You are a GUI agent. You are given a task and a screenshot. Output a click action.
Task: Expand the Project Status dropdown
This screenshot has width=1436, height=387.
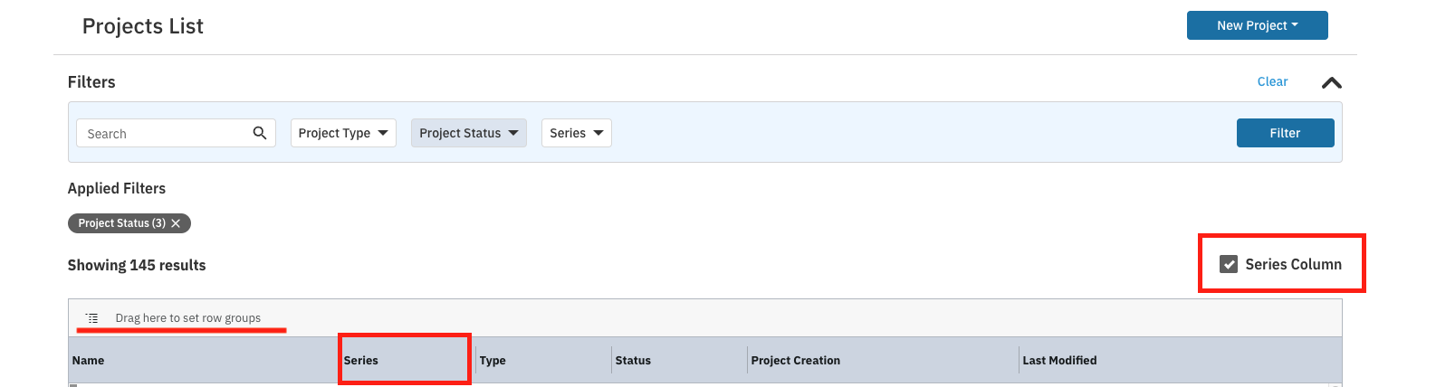[x=468, y=133]
